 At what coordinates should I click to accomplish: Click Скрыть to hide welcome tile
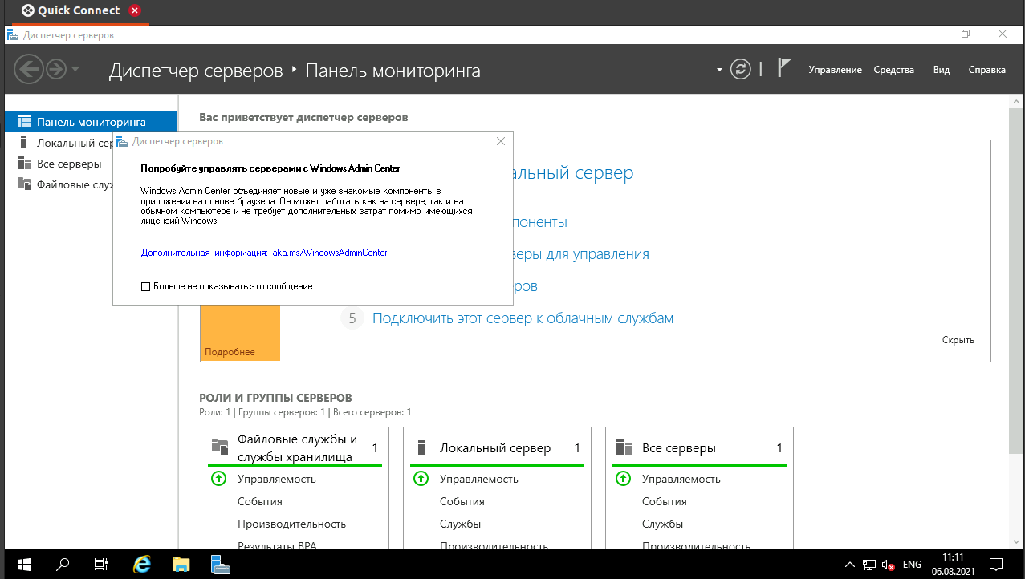958,340
